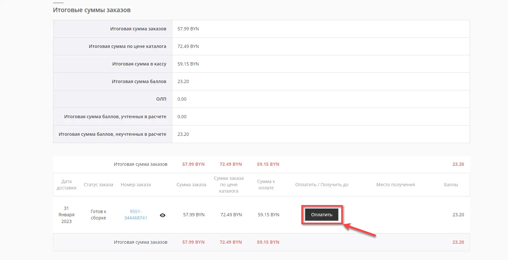The width and height of the screenshot is (508, 260).
Task: Select the Статус заказа column header
Action: coord(98,185)
